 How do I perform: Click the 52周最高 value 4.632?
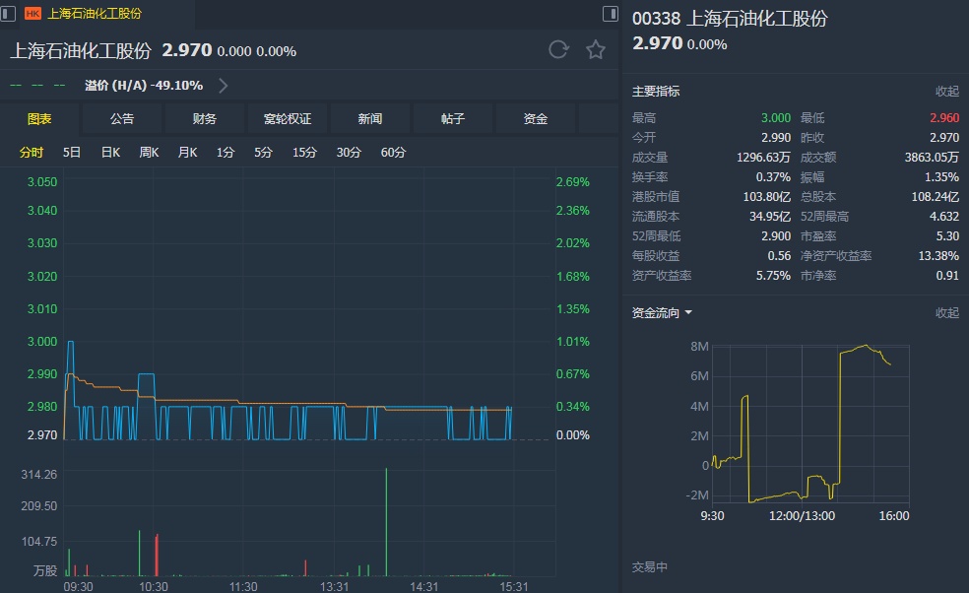coord(944,217)
